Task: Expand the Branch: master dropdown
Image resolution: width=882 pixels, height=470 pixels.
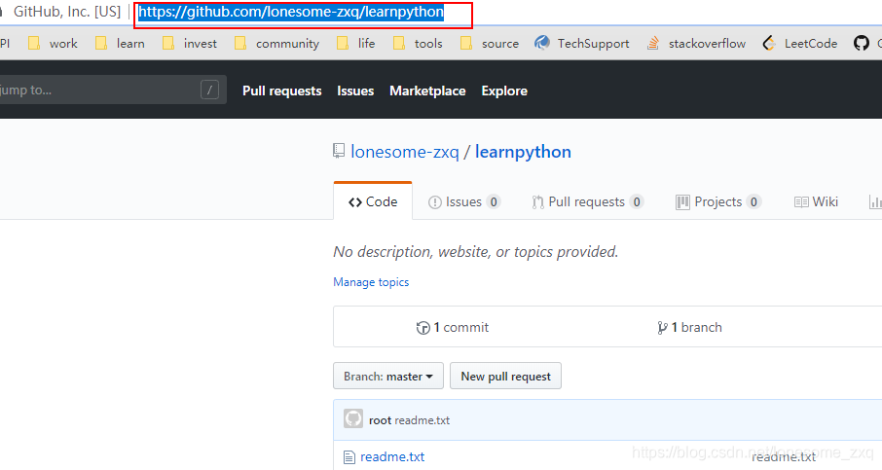Action: click(x=388, y=376)
